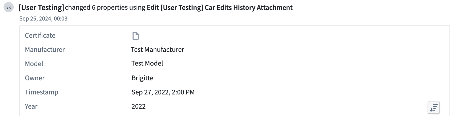Viewport: 453px width, 119px height.
Task: Click the Test Manufacturer value
Action: (x=157, y=49)
